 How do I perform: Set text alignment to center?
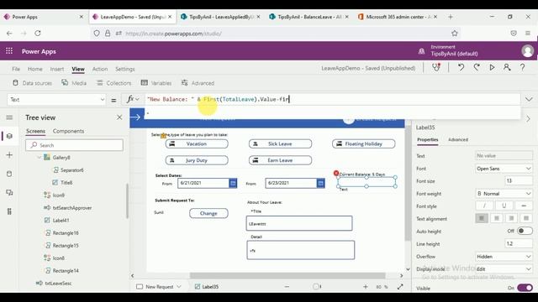tap(497, 218)
